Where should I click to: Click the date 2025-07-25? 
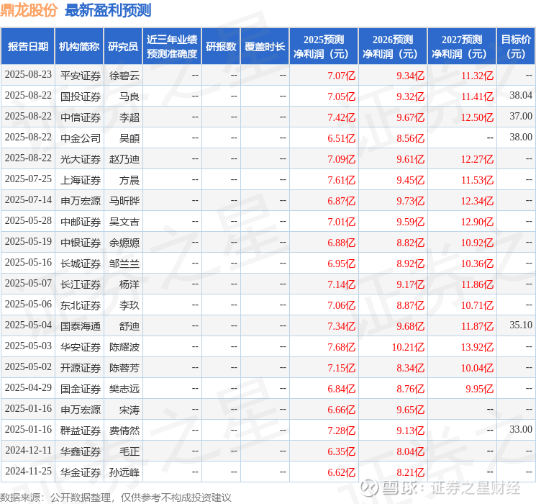point(28,179)
